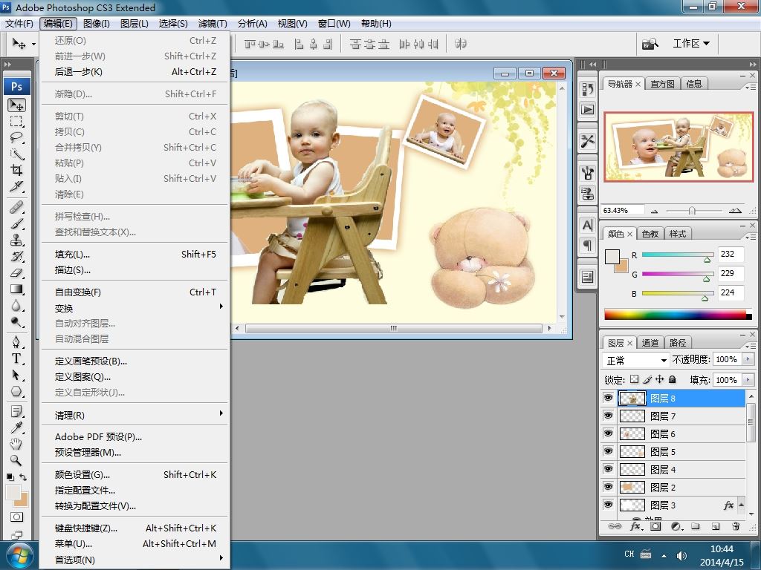
Task: Select the Path Selection tool
Action: point(16,375)
